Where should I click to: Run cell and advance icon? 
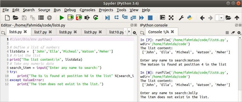[x=79, y=18]
